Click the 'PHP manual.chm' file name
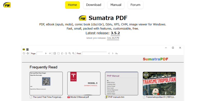 pyautogui.click(x=116, y=97)
